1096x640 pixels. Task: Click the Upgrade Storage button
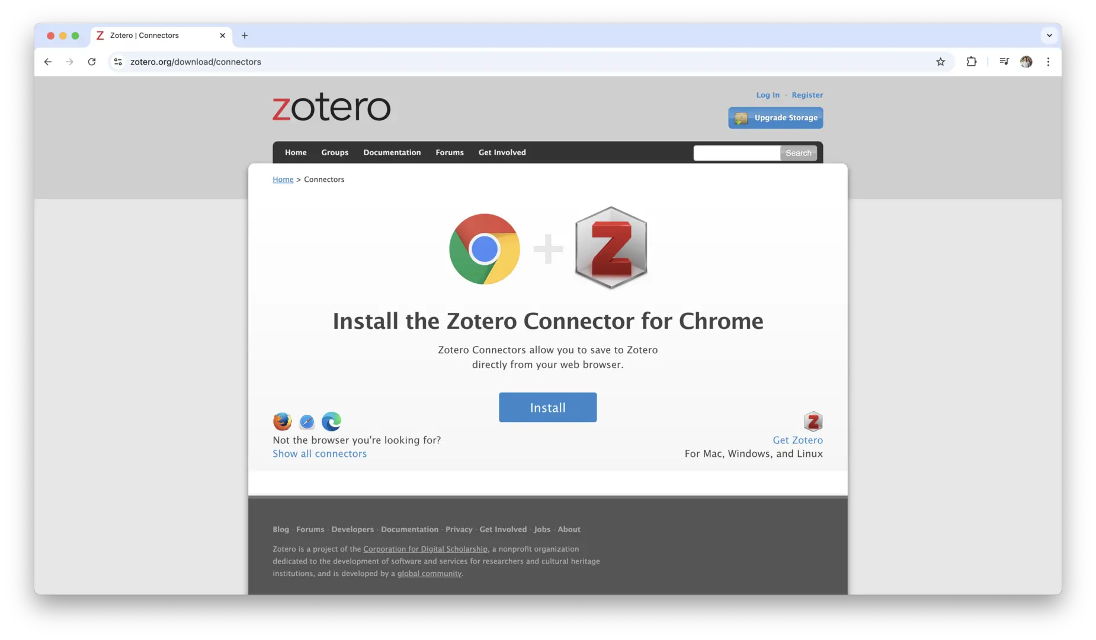[775, 117]
